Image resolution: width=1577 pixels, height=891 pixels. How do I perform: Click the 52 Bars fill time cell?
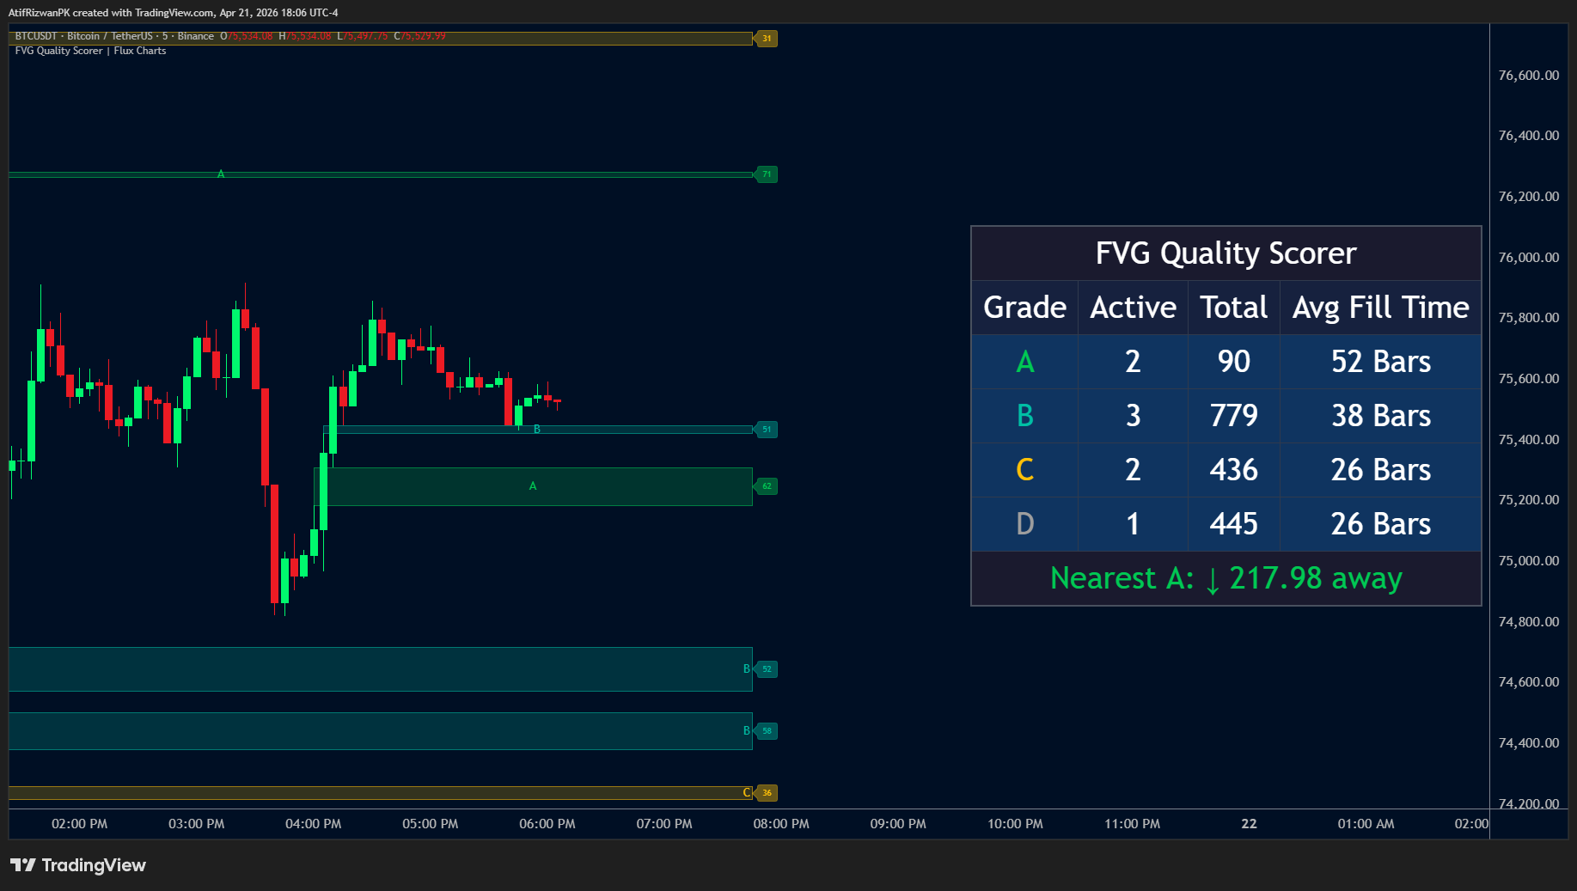tap(1380, 362)
